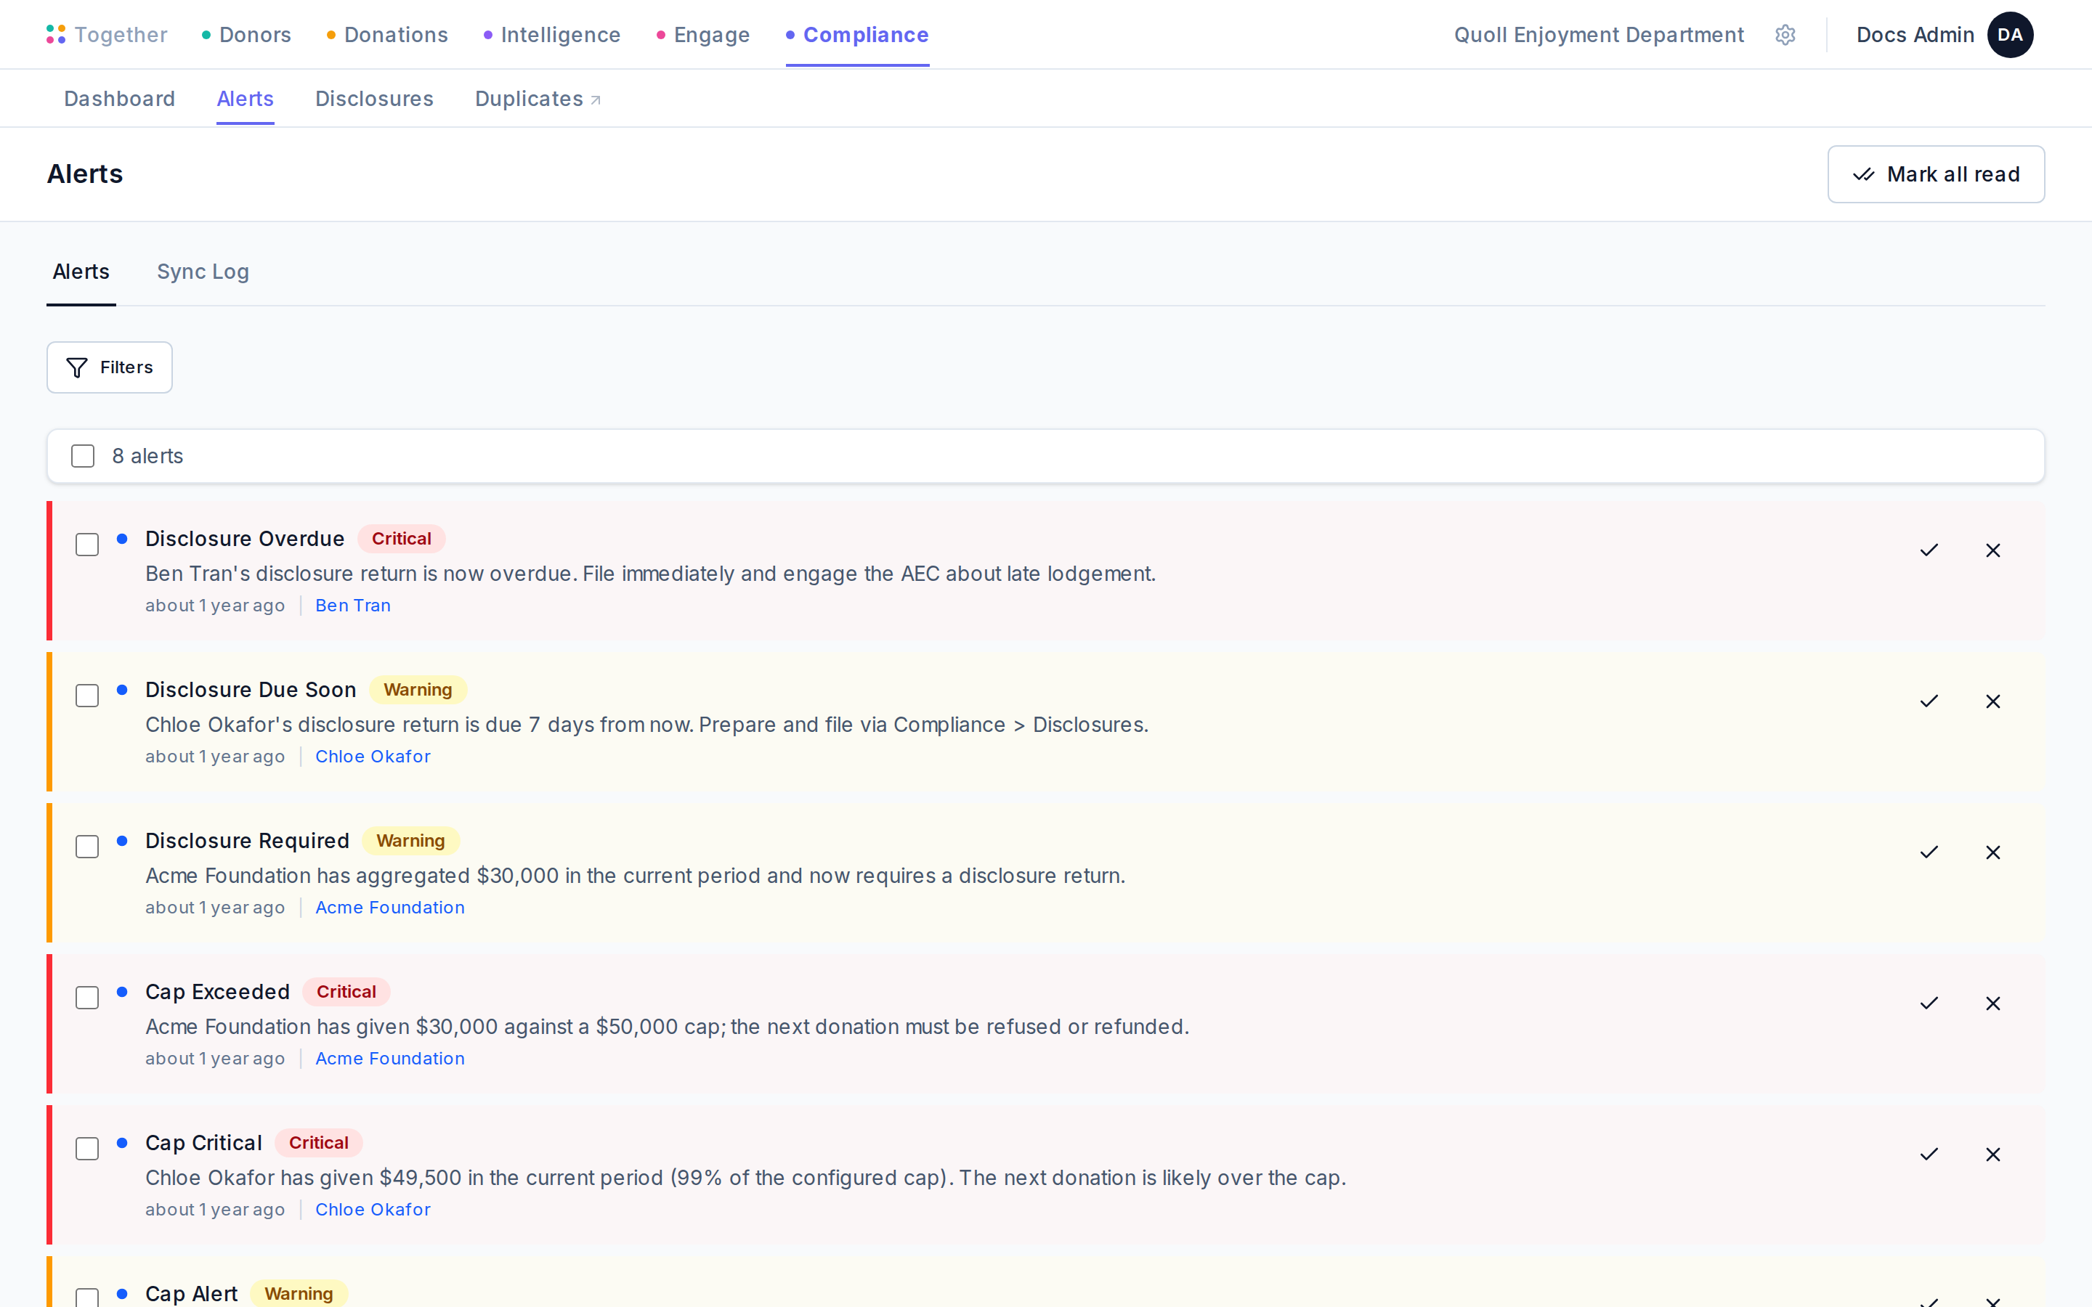Open Ben Tran donor link

(353, 606)
